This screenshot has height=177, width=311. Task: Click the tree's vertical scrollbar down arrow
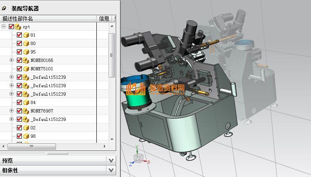tap(112, 139)
